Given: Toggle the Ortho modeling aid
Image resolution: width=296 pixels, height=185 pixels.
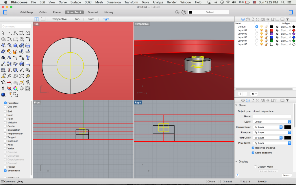Looking at the screenshot, I should pos(43,12).
